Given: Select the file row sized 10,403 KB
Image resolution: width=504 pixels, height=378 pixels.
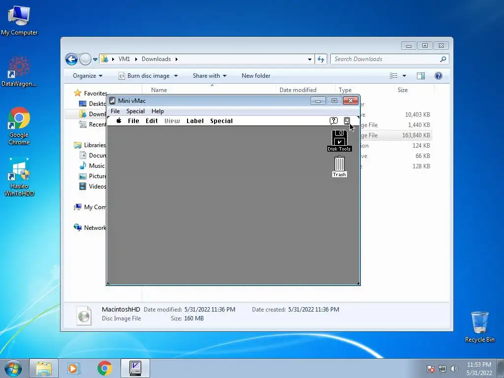Looking at the screenshot, I should pos(396,115).
